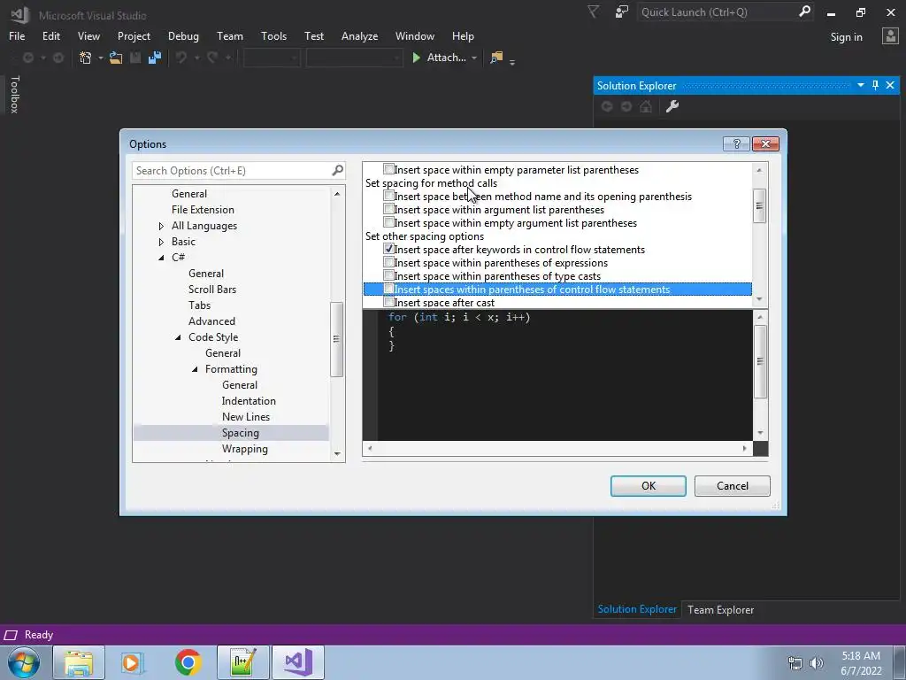
Task: Click the notifications flag icon
Action: [x=594, y=12]
